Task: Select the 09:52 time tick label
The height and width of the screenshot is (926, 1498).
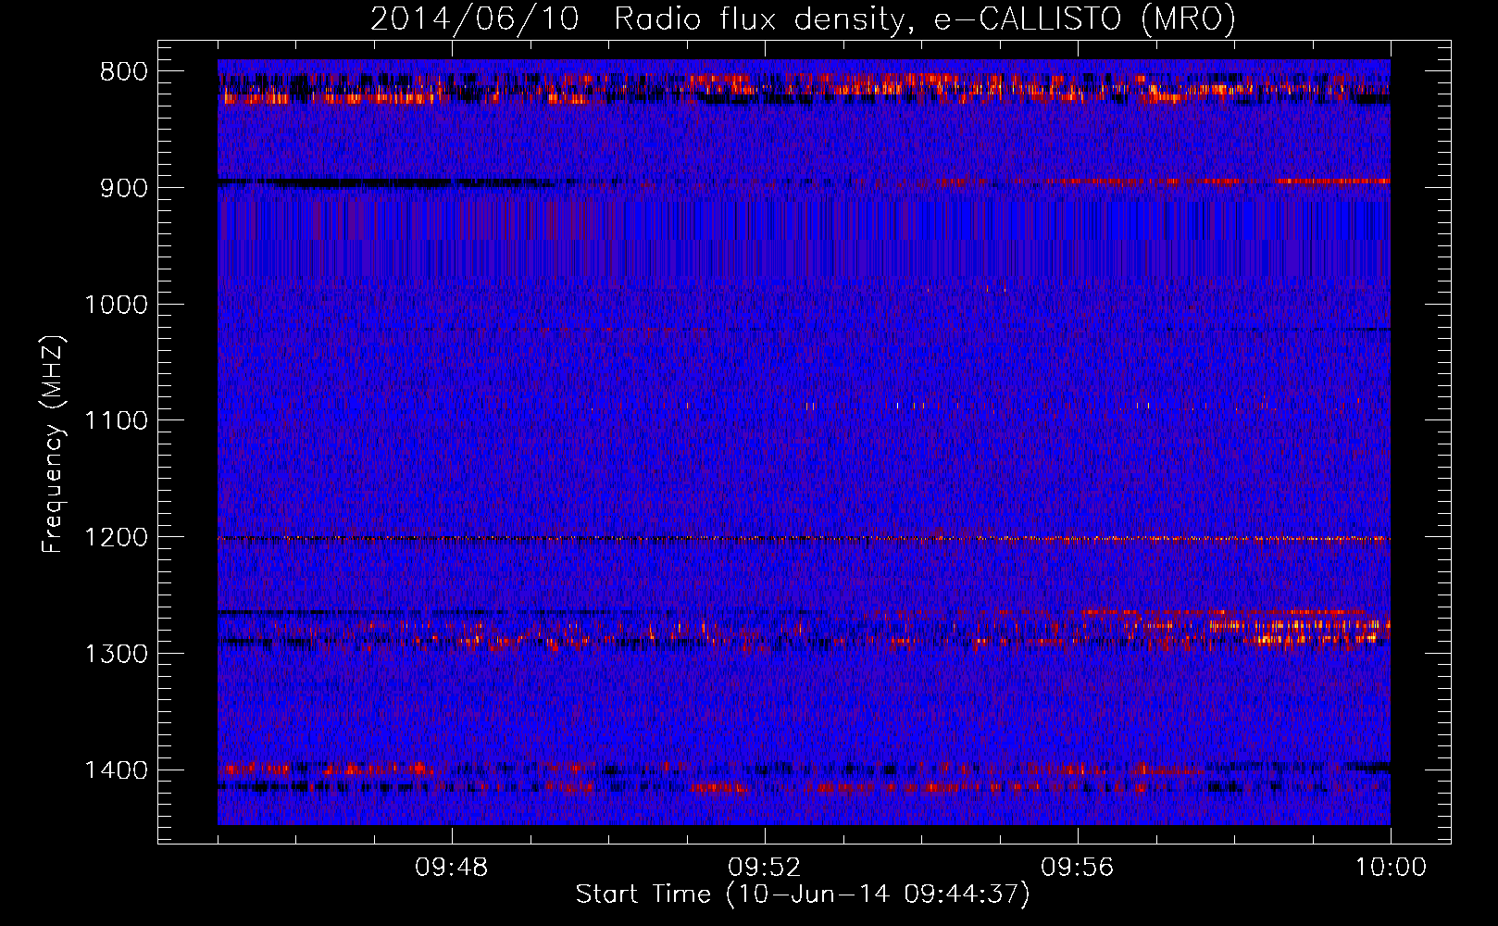Action: pyautogui.click(x=765, y=868)
